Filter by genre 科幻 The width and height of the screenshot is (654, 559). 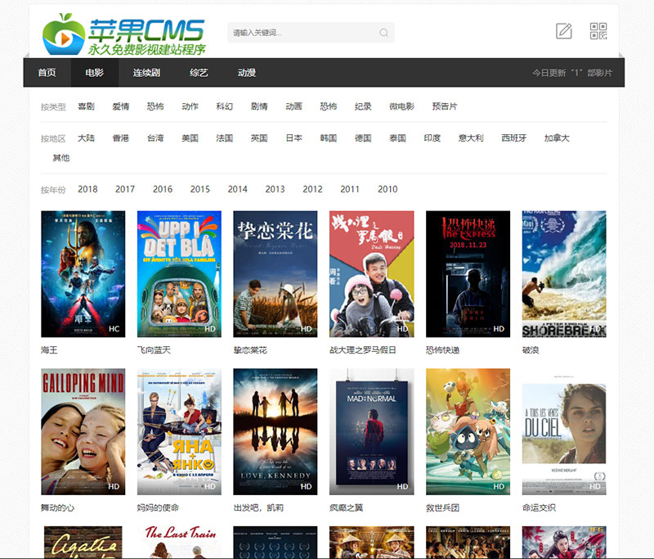point(224,106)
